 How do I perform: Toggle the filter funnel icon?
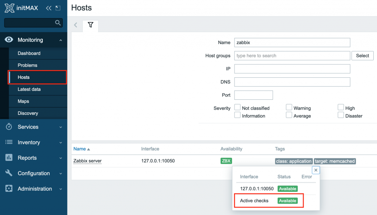pos(91,25)
